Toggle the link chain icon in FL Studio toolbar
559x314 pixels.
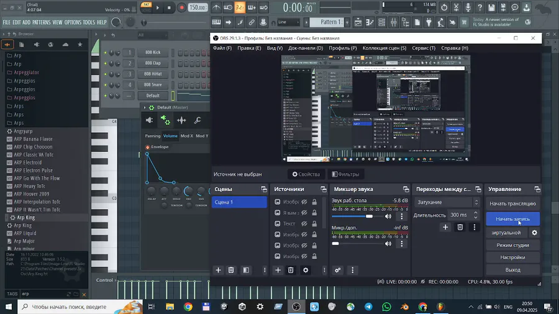coord(252,22)
